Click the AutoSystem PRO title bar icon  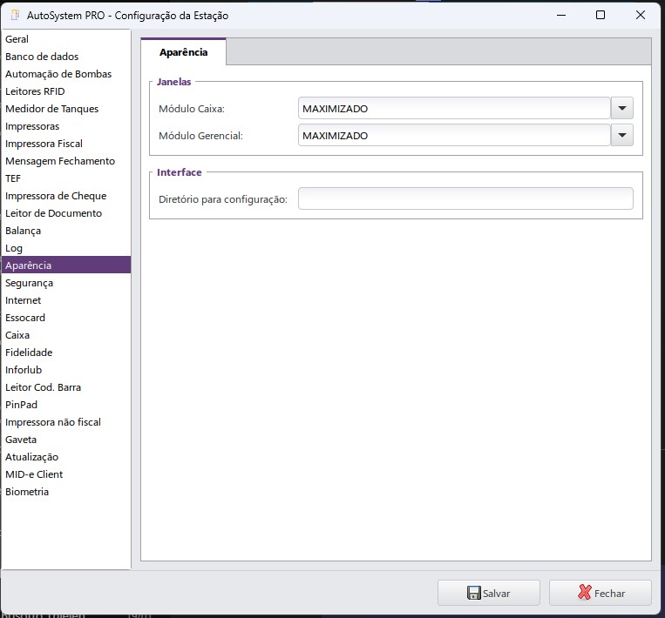coord(15,15)
